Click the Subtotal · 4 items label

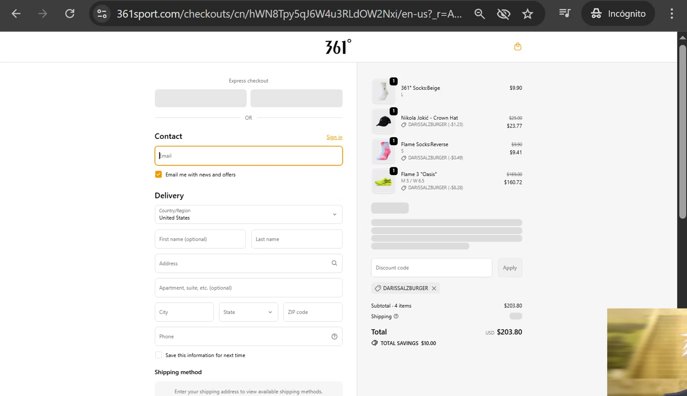point(391,306)
